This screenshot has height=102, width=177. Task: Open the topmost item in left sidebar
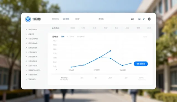coord(32,29)
